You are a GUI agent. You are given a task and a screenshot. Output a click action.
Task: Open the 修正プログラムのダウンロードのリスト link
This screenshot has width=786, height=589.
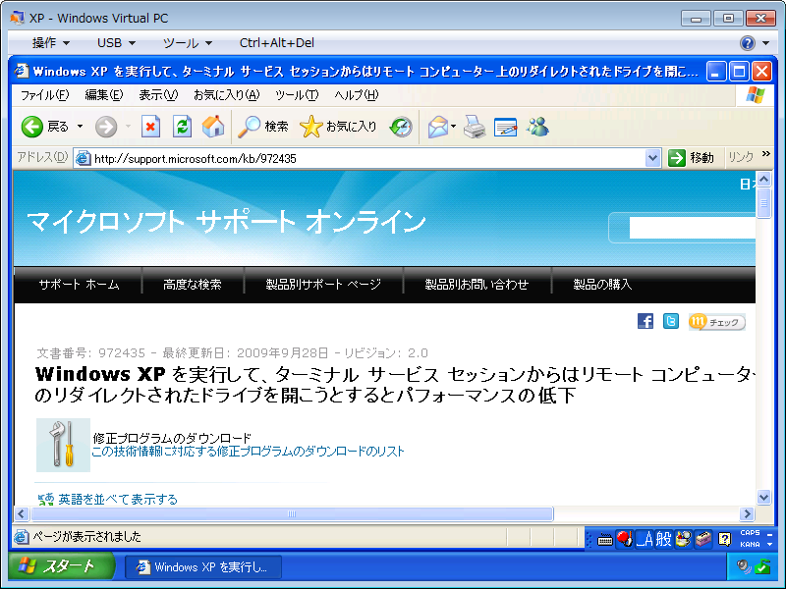pos(248,452)
